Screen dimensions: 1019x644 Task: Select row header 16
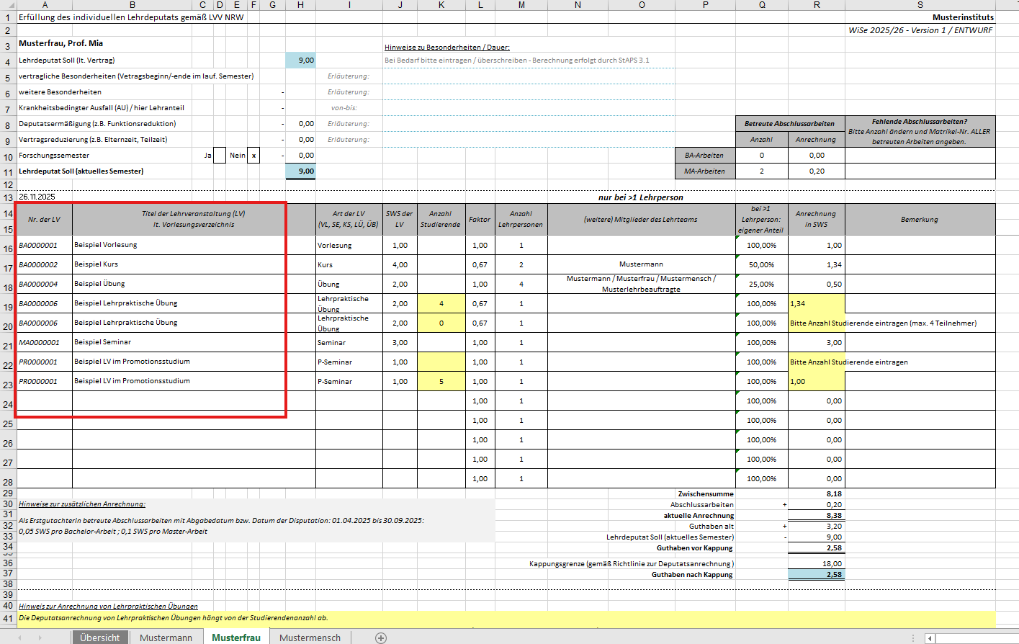click(x=8, y=249)
